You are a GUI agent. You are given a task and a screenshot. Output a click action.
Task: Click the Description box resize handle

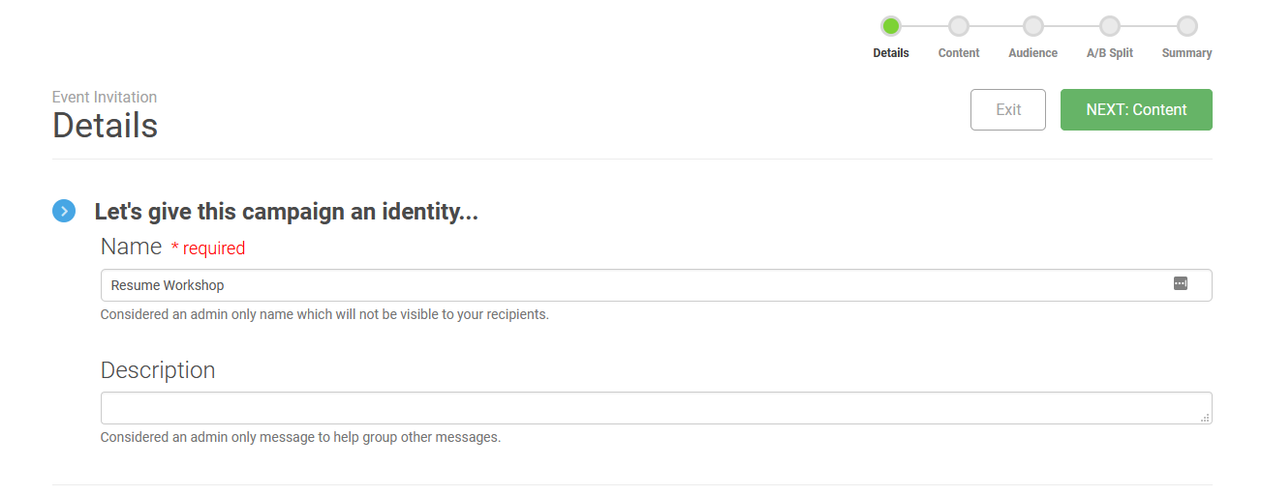[1205, 418]
